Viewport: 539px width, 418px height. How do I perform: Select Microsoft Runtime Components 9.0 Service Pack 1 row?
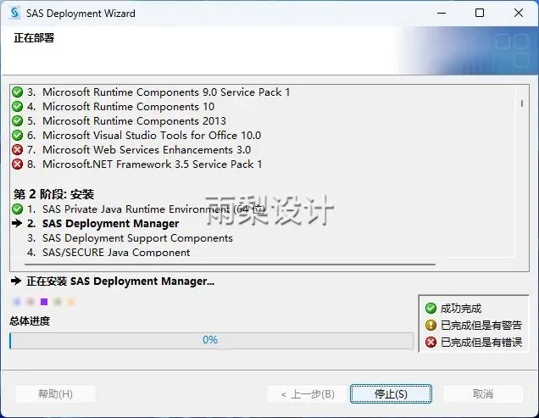[166, 92]
